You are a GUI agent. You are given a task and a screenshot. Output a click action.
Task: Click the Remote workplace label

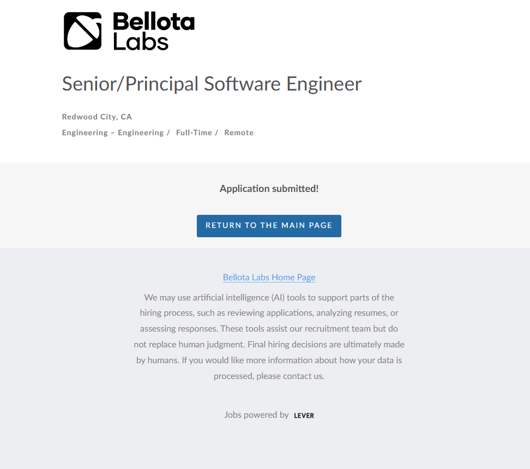click(239, 133)
